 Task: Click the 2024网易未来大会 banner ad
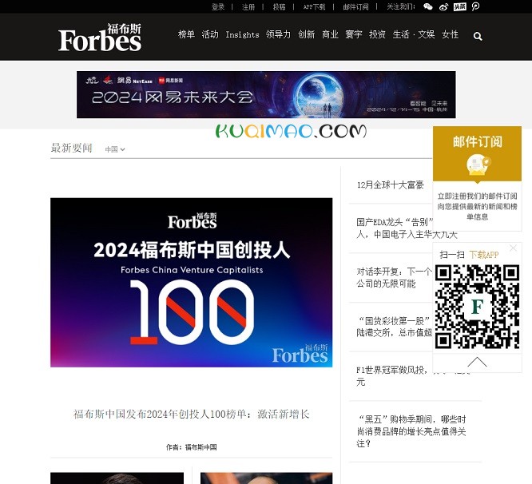(266, 94)
